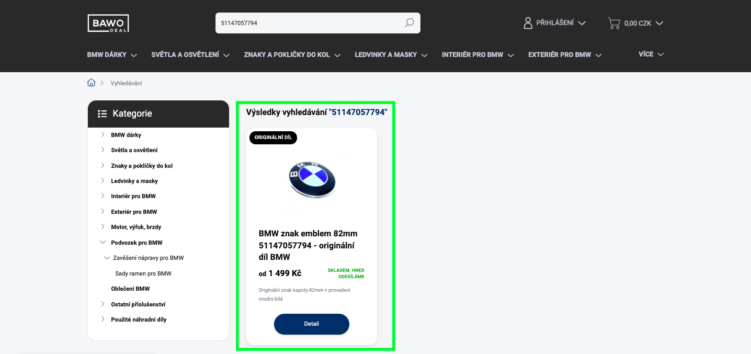Expand Interiér pro BMW category chevron

point(103,196)
